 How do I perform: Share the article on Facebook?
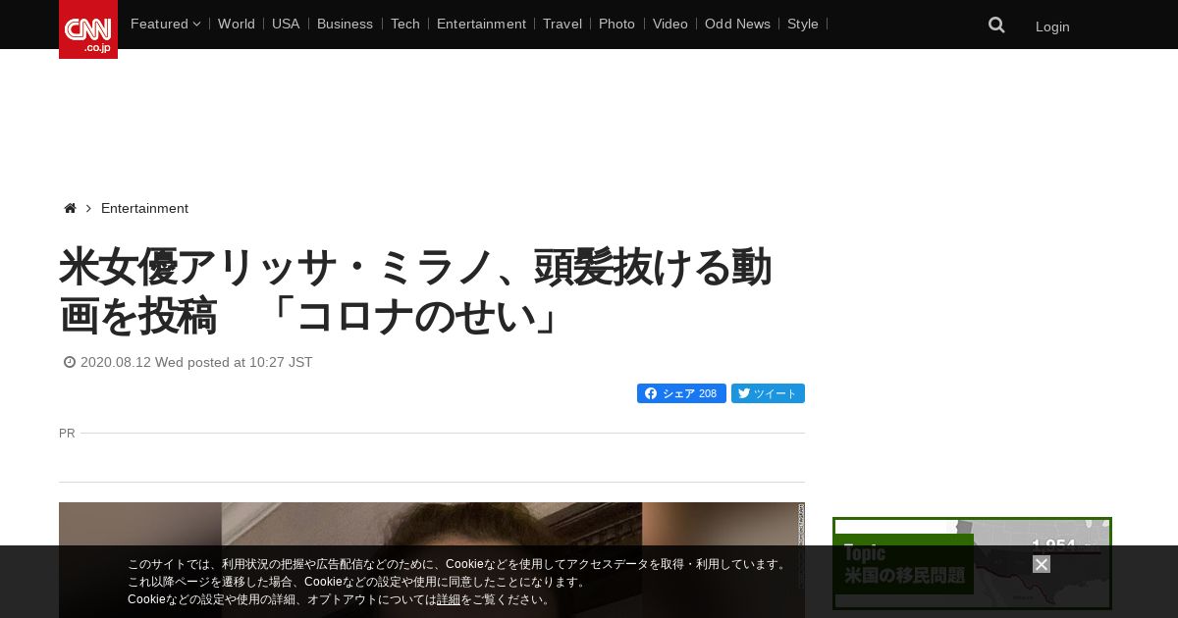point(681,393)
